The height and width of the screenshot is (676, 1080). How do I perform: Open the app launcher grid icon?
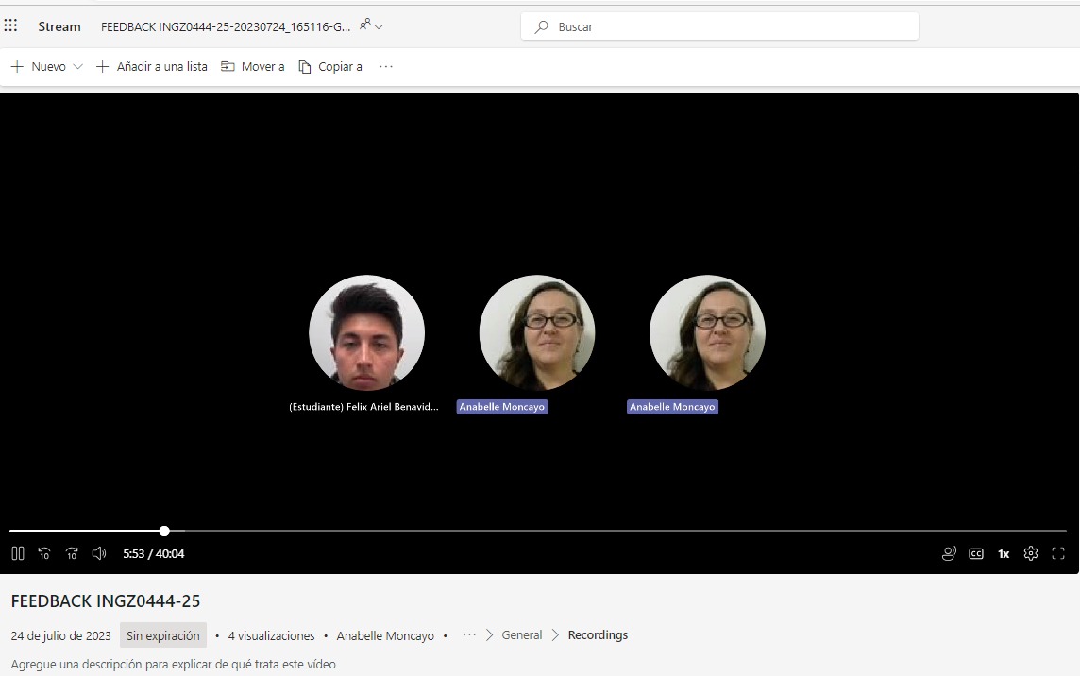(11, 25)
